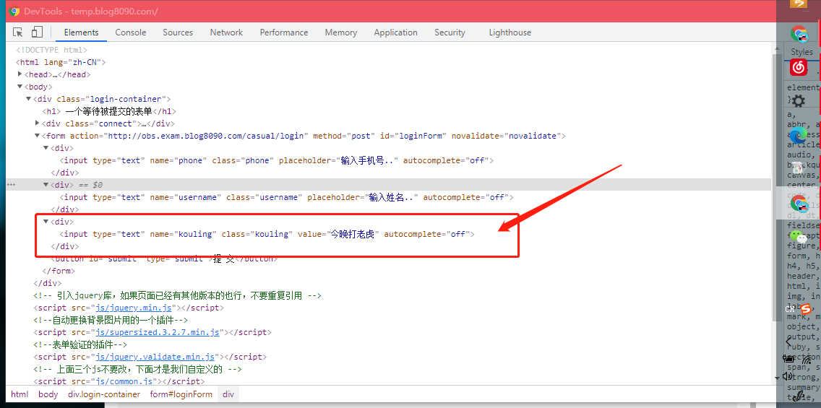Open the Lighthouse tab

[510, 32]
